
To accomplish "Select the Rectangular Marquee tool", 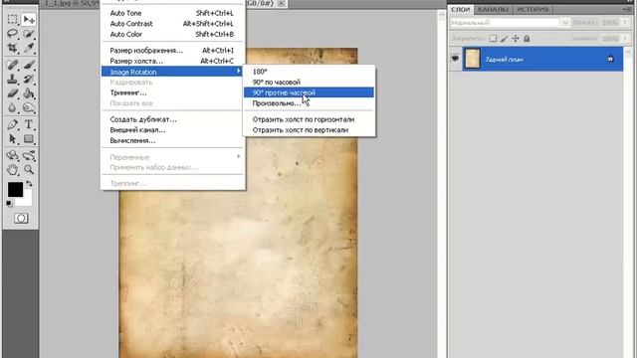I will click(12, 19).
